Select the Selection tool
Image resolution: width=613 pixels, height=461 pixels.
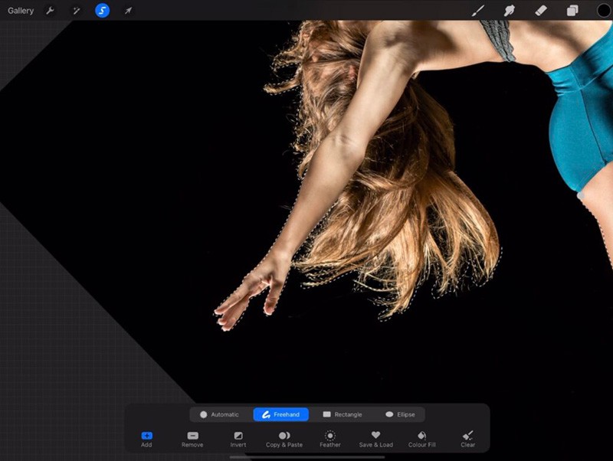[102, 11]
